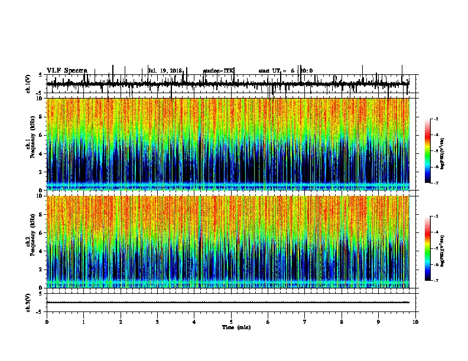Click the "-7" label on ch.2 color bar
Viewport: 468px width, 361px height.
435,281
